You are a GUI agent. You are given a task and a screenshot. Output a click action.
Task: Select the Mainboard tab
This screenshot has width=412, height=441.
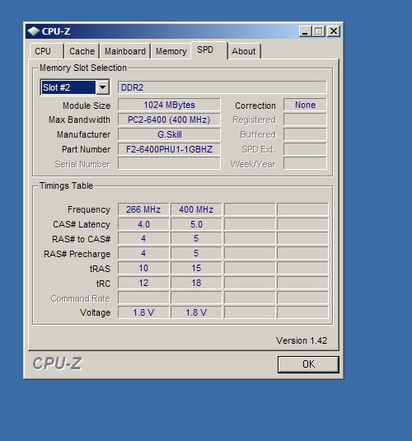click(x=125, y=51)
